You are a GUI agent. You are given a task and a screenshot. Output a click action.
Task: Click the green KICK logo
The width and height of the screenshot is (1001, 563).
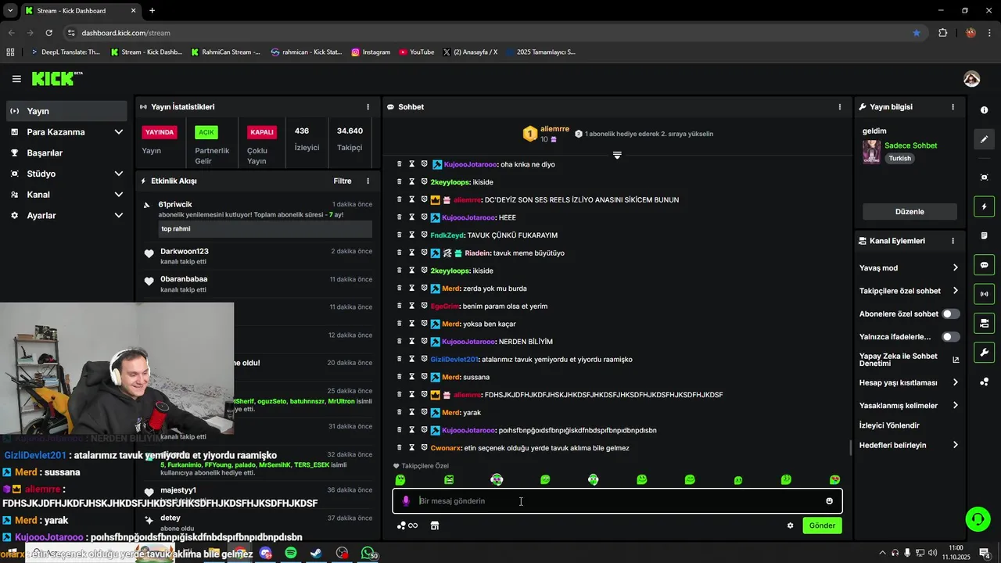(56, 78)
